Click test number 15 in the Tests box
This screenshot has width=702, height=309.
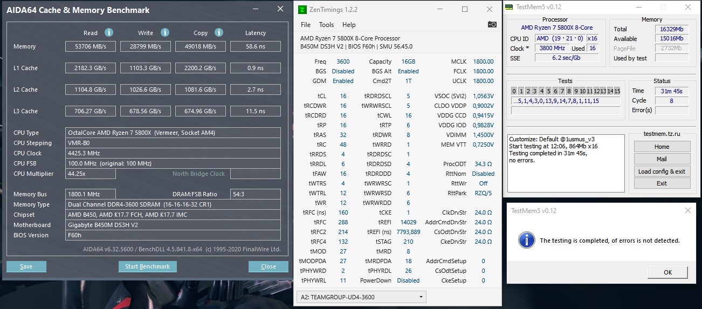[617, 91]
